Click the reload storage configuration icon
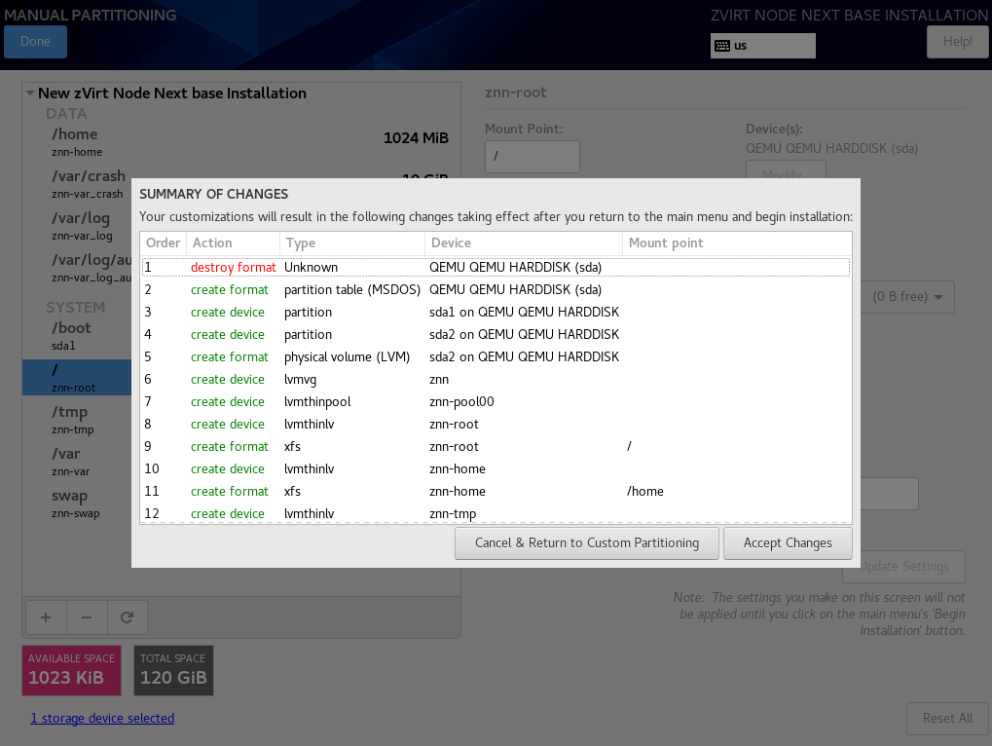The width and height of the screenshot is (992, 746). pos(128,616)
